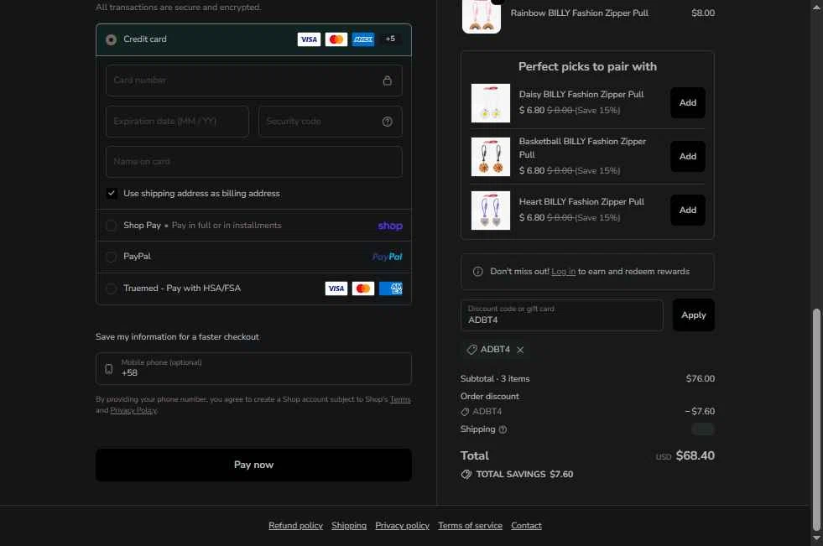Click the Visa icon in Truemed row
This screenshot has height=546, width=823.
(336, 289)
